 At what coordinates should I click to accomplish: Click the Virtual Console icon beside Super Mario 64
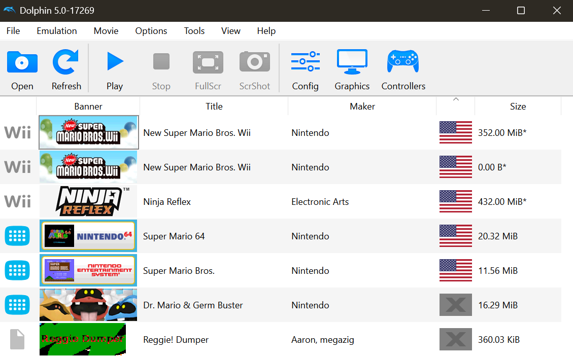pos(18,236)
